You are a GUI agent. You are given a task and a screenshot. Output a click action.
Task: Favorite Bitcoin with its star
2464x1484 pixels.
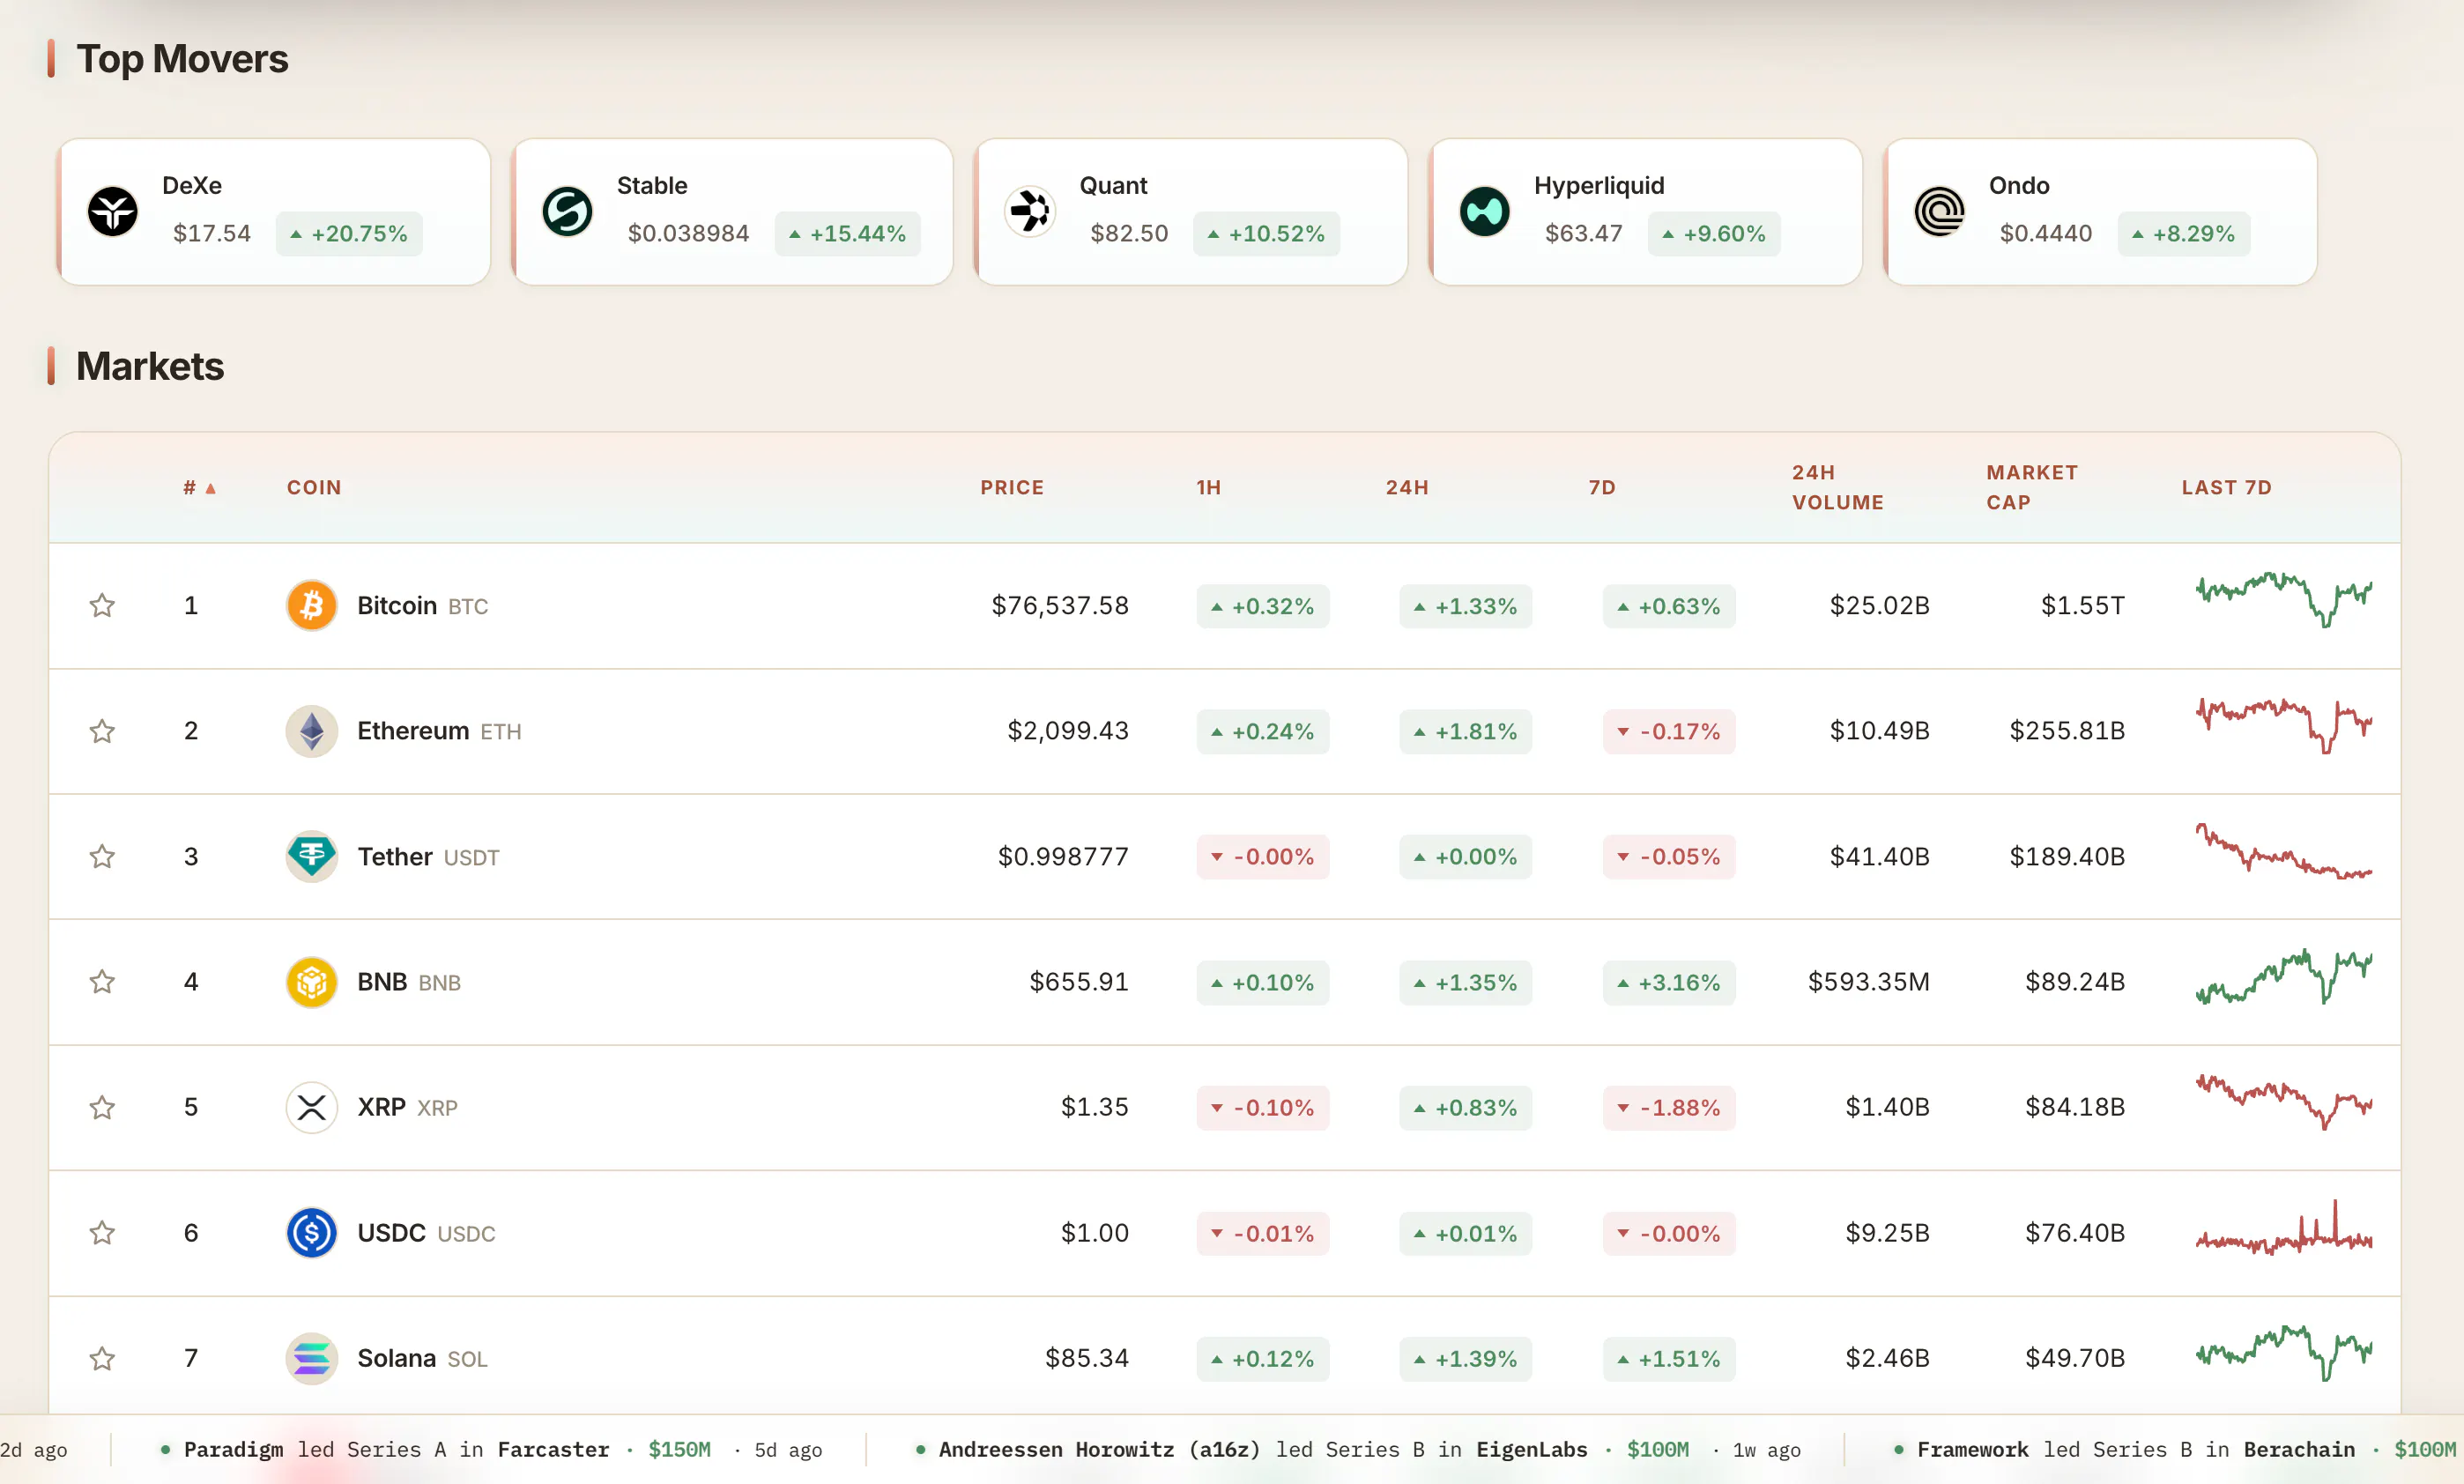pos(102,605)
